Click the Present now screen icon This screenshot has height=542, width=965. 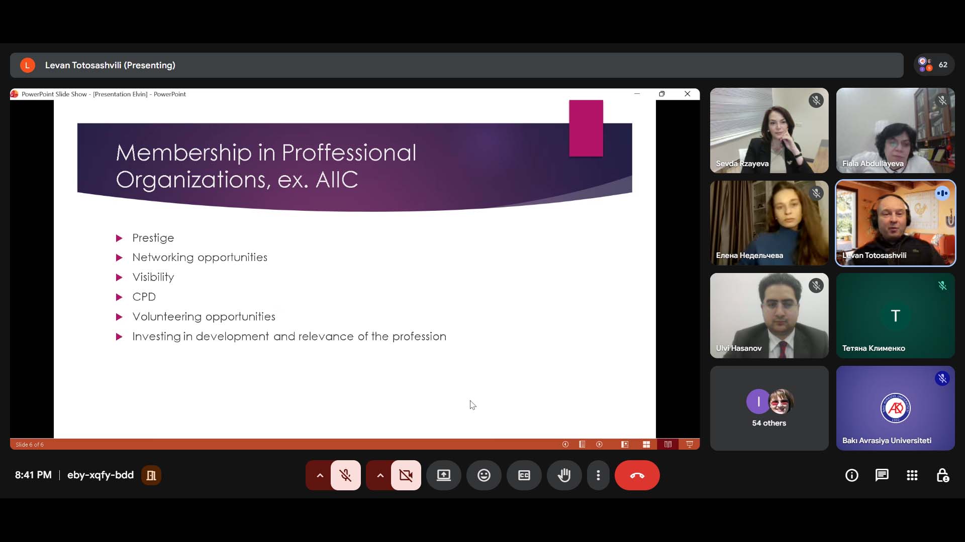pos(443,475)
